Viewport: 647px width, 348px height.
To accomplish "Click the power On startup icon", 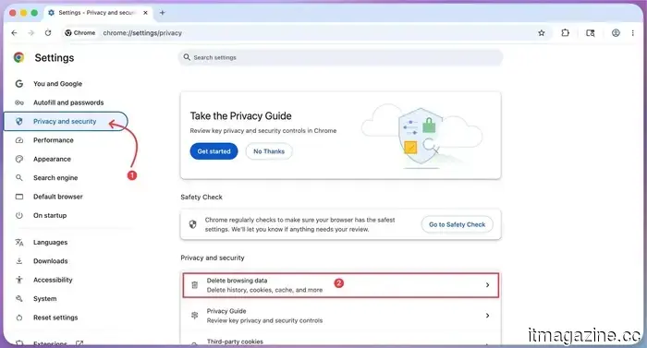I will coord(19,215).
